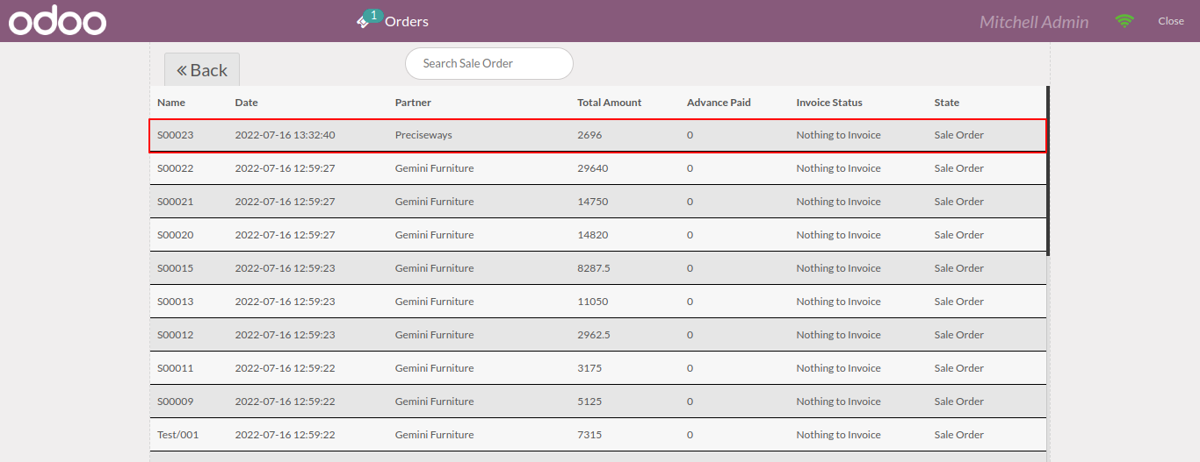Select sale order S00023 for Preciseways
The image size is (1200, 462).
597,135
